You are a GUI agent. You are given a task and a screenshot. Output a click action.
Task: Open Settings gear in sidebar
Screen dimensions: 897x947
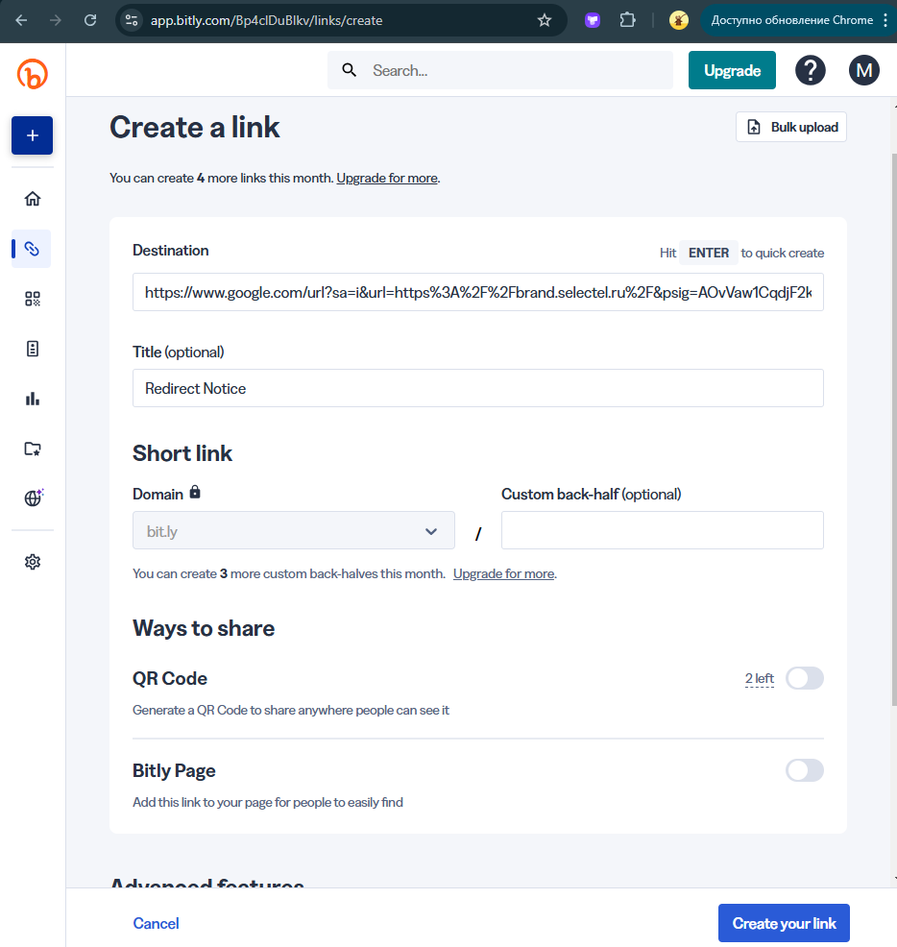[33, 562]
